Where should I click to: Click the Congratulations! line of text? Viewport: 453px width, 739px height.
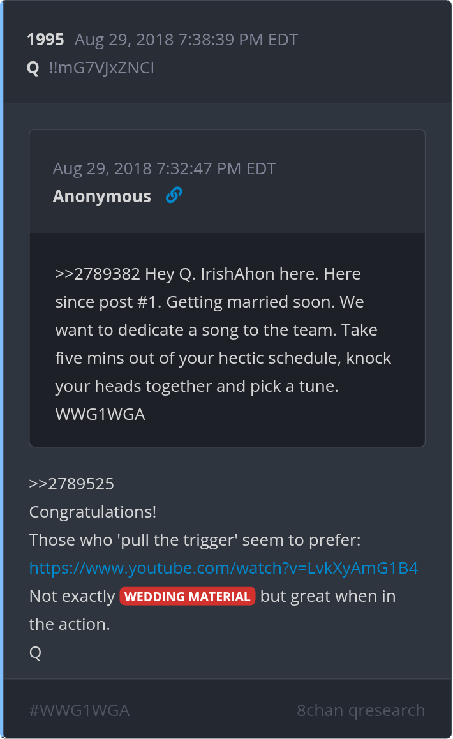pos(93,512)
